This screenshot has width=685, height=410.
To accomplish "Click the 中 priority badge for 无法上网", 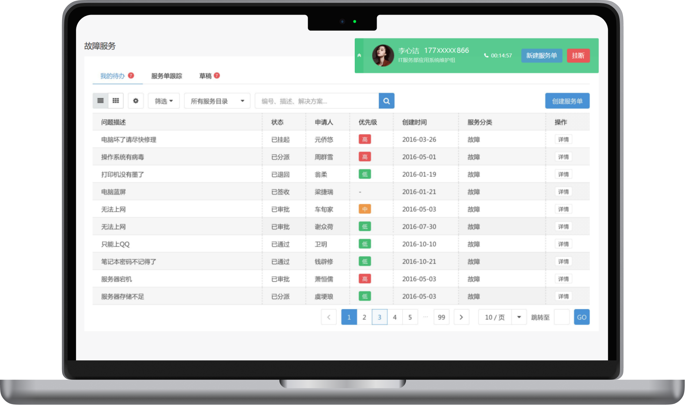I will (x=364, y=209).
